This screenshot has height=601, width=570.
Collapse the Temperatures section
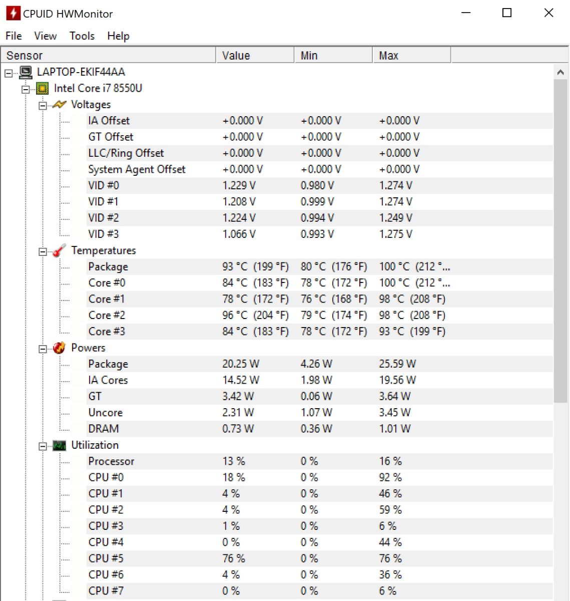pyautogui.click(x=43, y=251)
